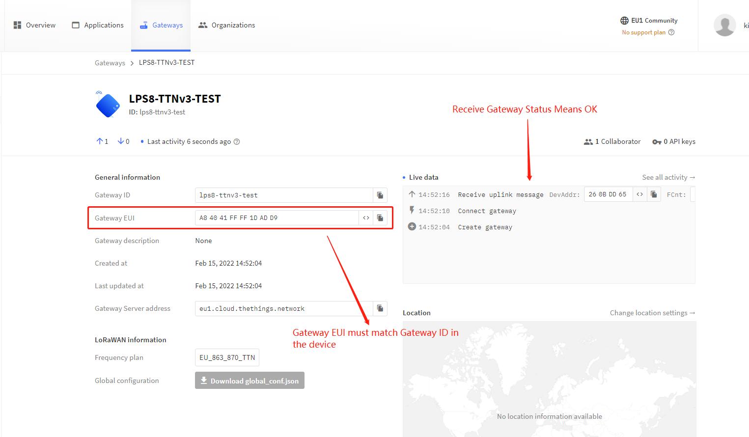Go back to Gateways breadcrumb
The image size is (749, 437).
pyautogui.click(x=110, y=63)
